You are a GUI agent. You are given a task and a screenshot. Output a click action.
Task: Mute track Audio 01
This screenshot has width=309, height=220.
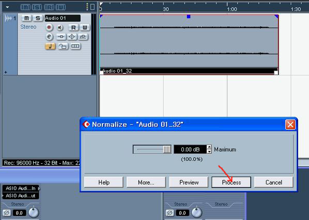coord(26,18)
